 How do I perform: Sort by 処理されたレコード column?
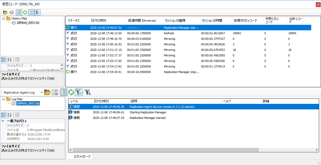[248, 21]
